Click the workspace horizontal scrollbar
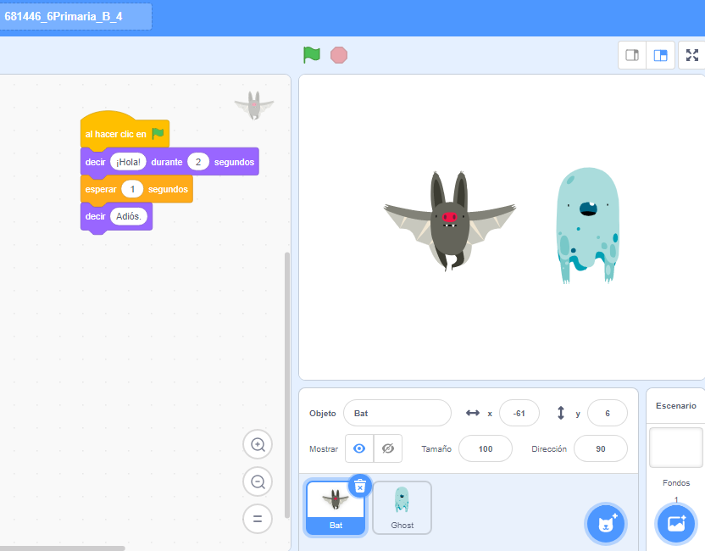The width and height of the screenshot is (705, 551). [x=62, y=548]
